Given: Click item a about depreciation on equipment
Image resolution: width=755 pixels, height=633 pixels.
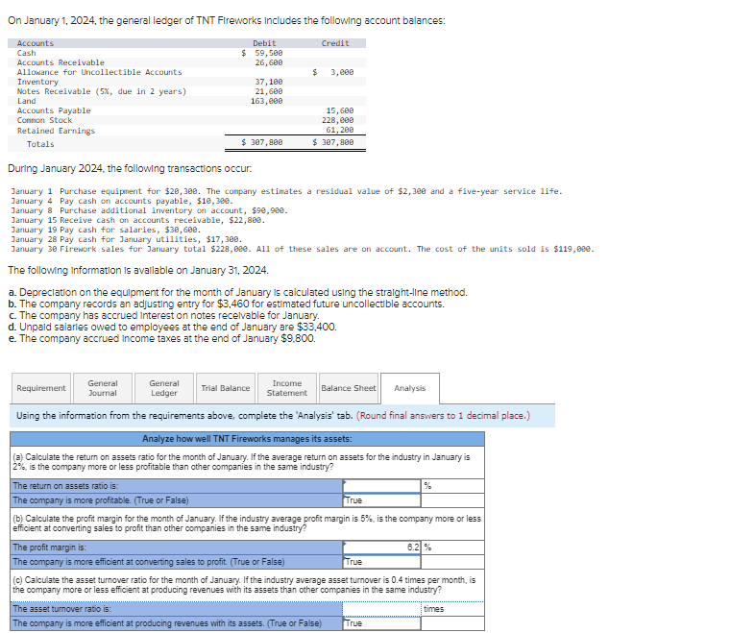Looking at the screenshot, I should click(x=238, y=293).
